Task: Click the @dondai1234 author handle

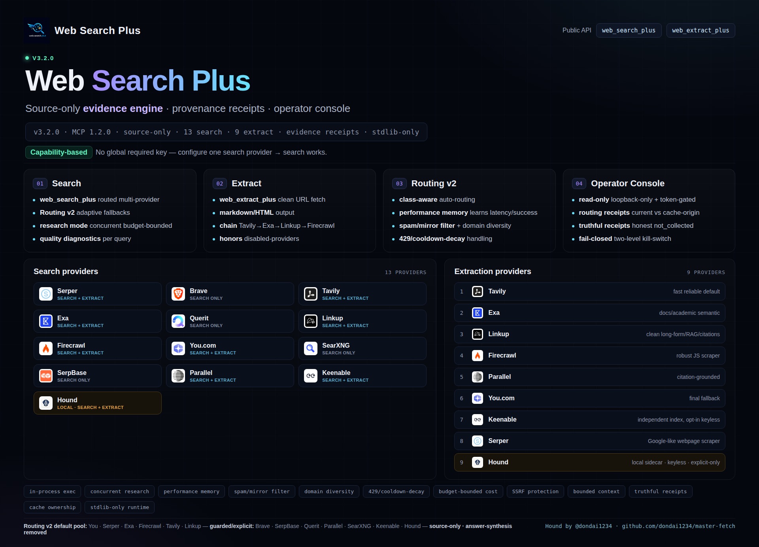Action: (593, 526)
